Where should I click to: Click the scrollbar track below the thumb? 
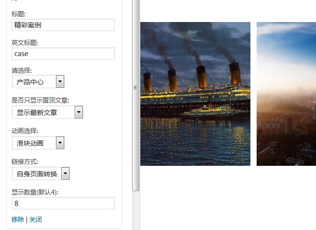coord(135,210)
